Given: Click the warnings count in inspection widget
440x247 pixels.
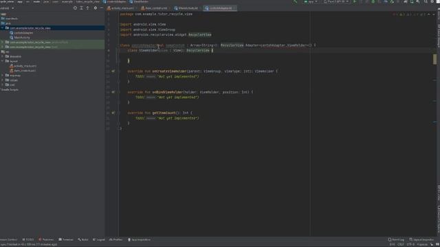Looking at the screenshot, I should coord(402,14).
